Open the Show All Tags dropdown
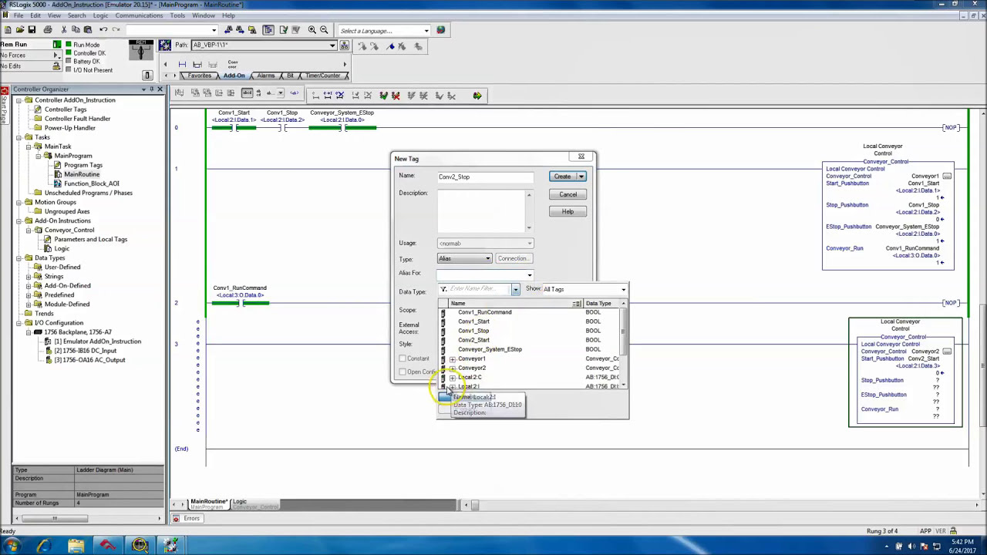Viewport: 987px width, 555px height. click(x=623, y=289)
